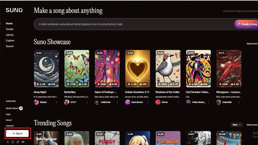The height and width of the screenshot is (145, 258).
Task: Open KakerMix's profile avatar
Action: point(219,102)
